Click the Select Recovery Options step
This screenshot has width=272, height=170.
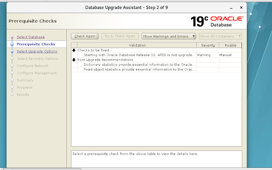[37, 59]
